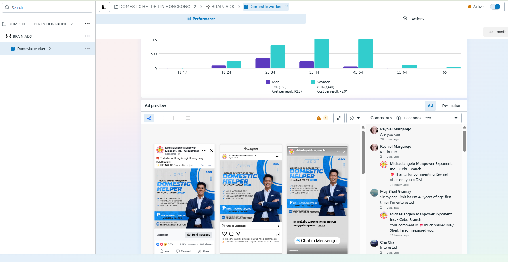This screenshot has height=262, width=508.
Task: Open the Performance tab
Action: pos(201,19)
